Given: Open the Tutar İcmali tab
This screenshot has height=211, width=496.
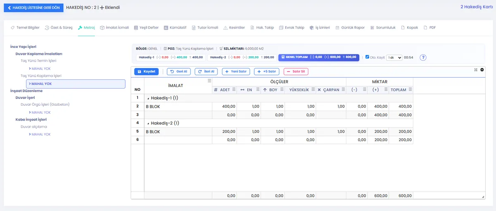Looking at the screenshot, I should point(205,28).
